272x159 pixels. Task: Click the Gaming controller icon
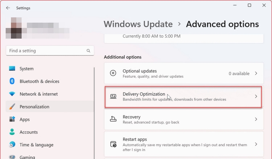(x=12, y=157)
